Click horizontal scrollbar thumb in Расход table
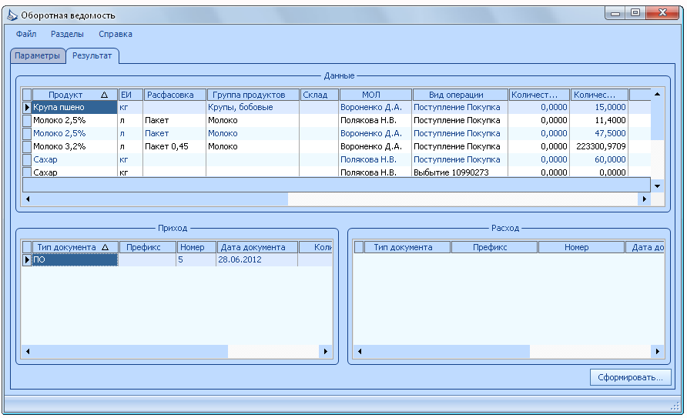This screenshot has height=418, width=687. pos(447,351)
